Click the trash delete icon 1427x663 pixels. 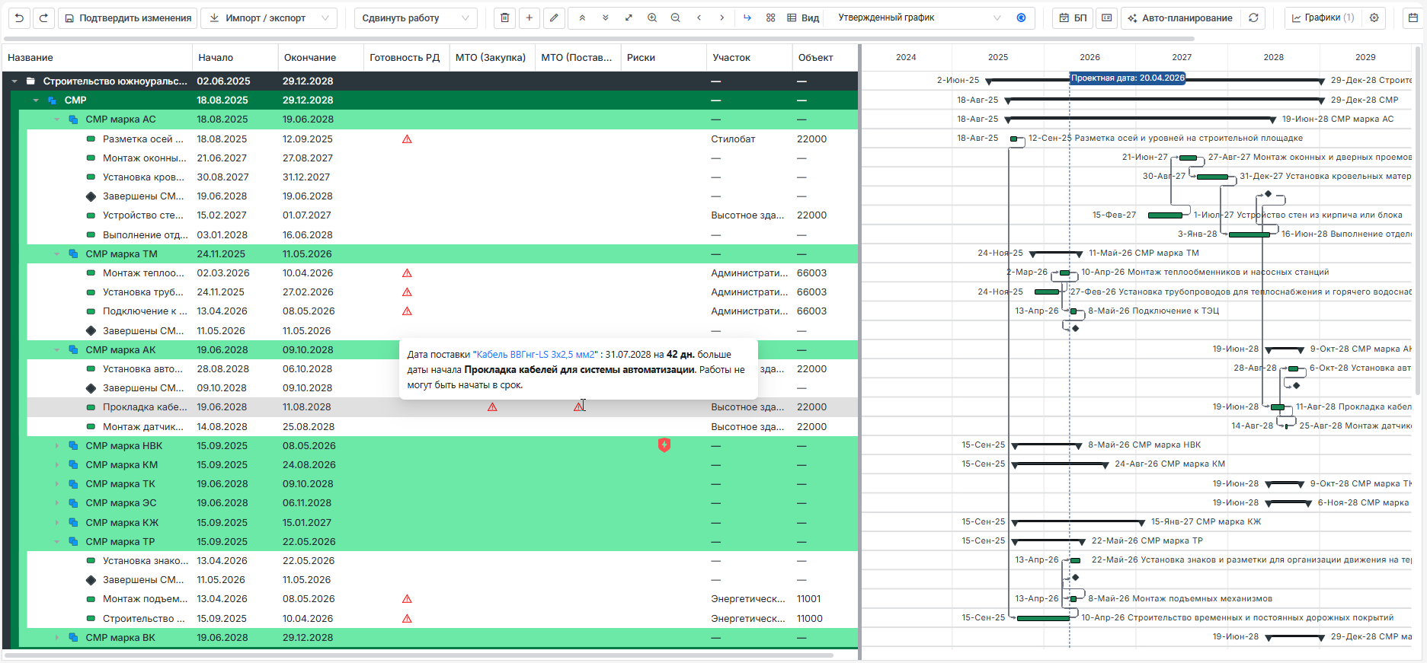[504, 18]
